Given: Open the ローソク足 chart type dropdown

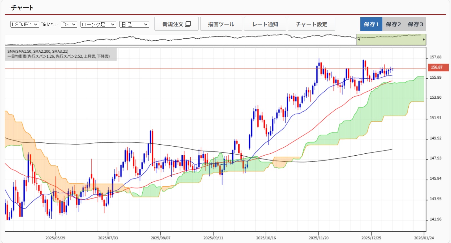Looking at the screenshot, I should click(x=98, y=25).
